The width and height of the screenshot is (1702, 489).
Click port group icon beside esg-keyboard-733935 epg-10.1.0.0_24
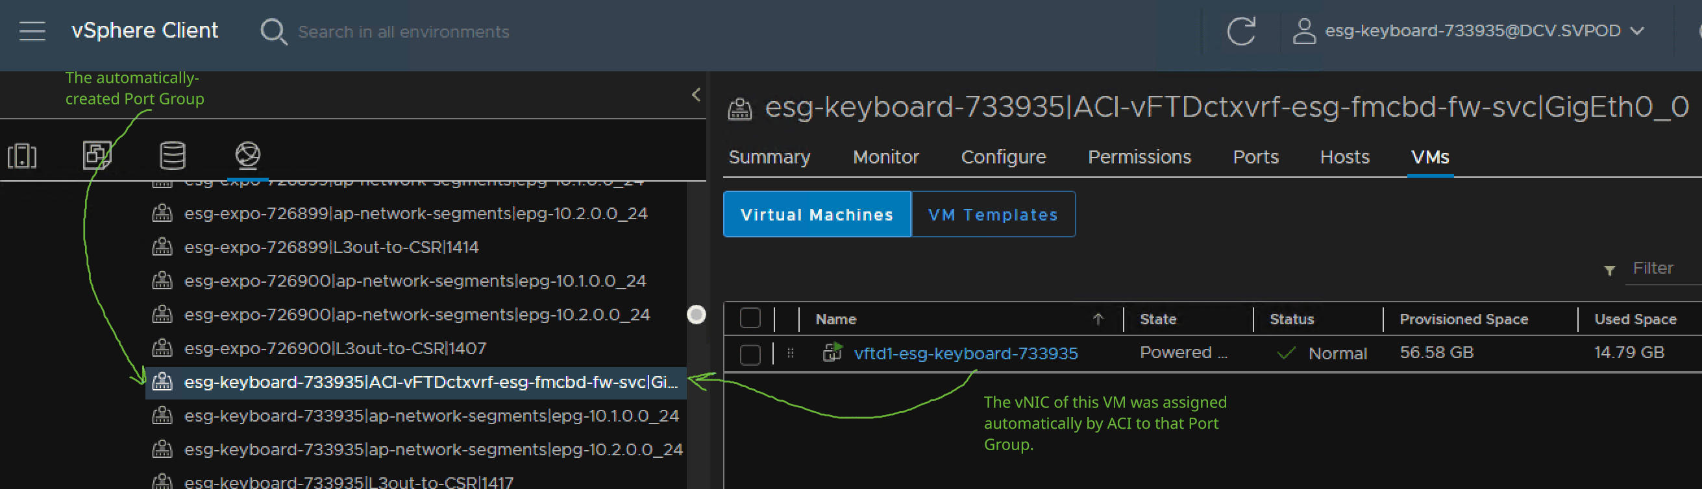click(x=162, y=415)
